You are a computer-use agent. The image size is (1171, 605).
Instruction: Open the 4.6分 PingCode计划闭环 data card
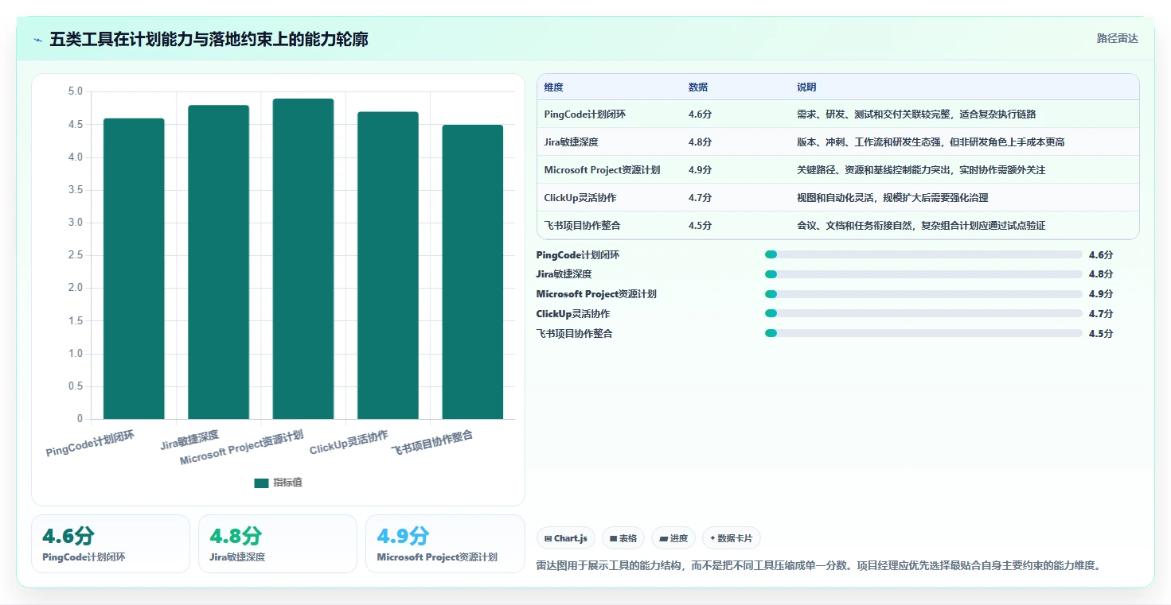pos(111,544)
